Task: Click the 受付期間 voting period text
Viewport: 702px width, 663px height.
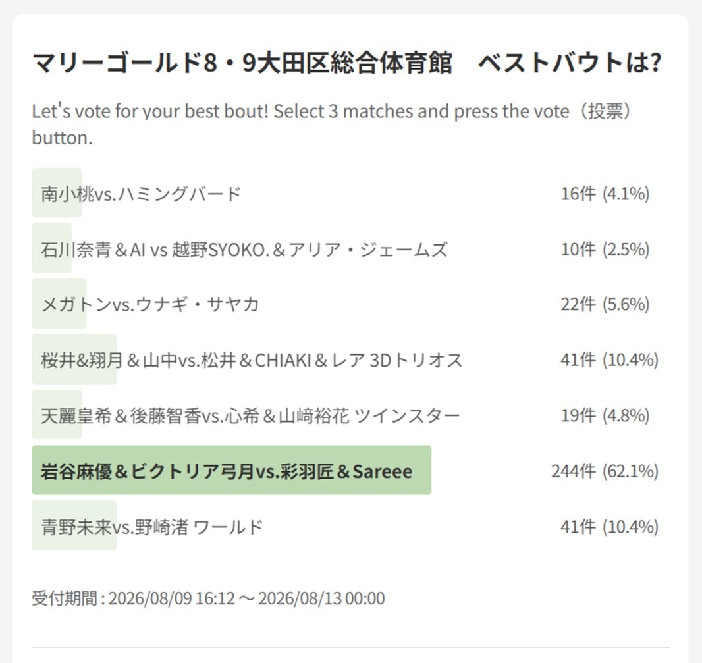Action: click(x=208, y=598)
